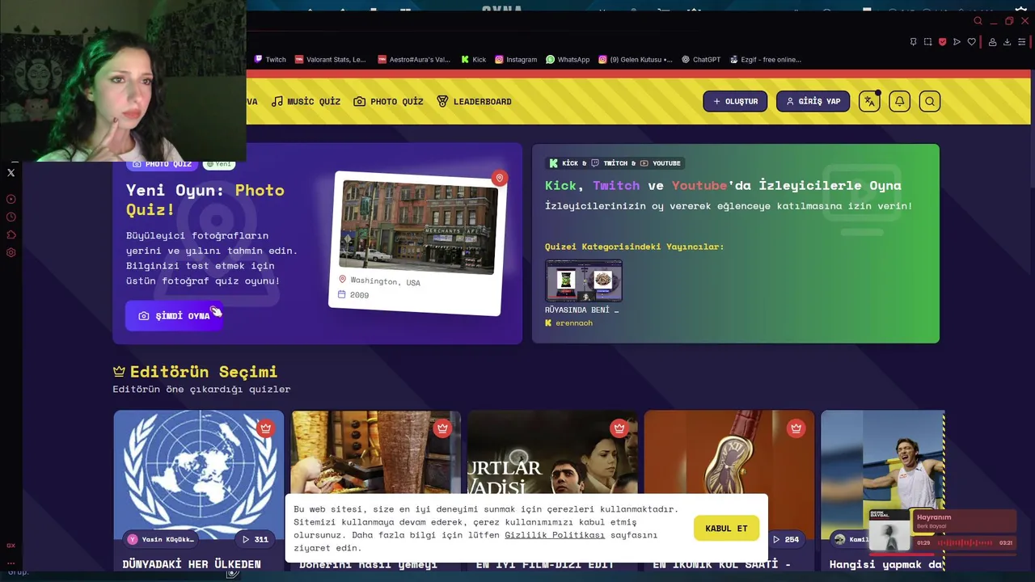
Task: Click crown badge on UN flag quiz
Action: [x=265, y=428]
